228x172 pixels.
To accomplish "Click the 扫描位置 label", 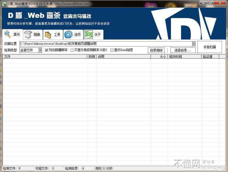I will tap(10, 44).
